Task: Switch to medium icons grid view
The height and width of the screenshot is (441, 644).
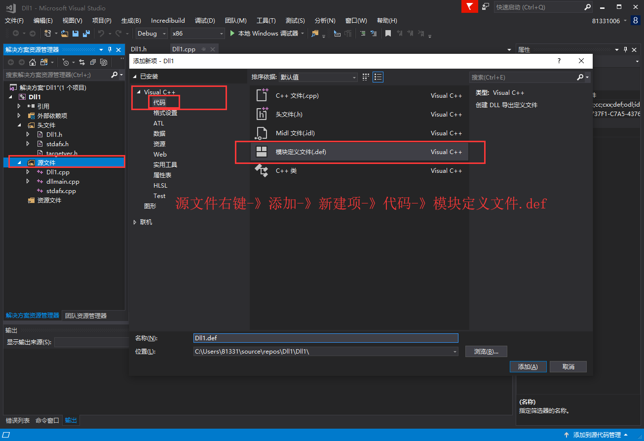Action: pyautogui.click(x=366, y=77)
